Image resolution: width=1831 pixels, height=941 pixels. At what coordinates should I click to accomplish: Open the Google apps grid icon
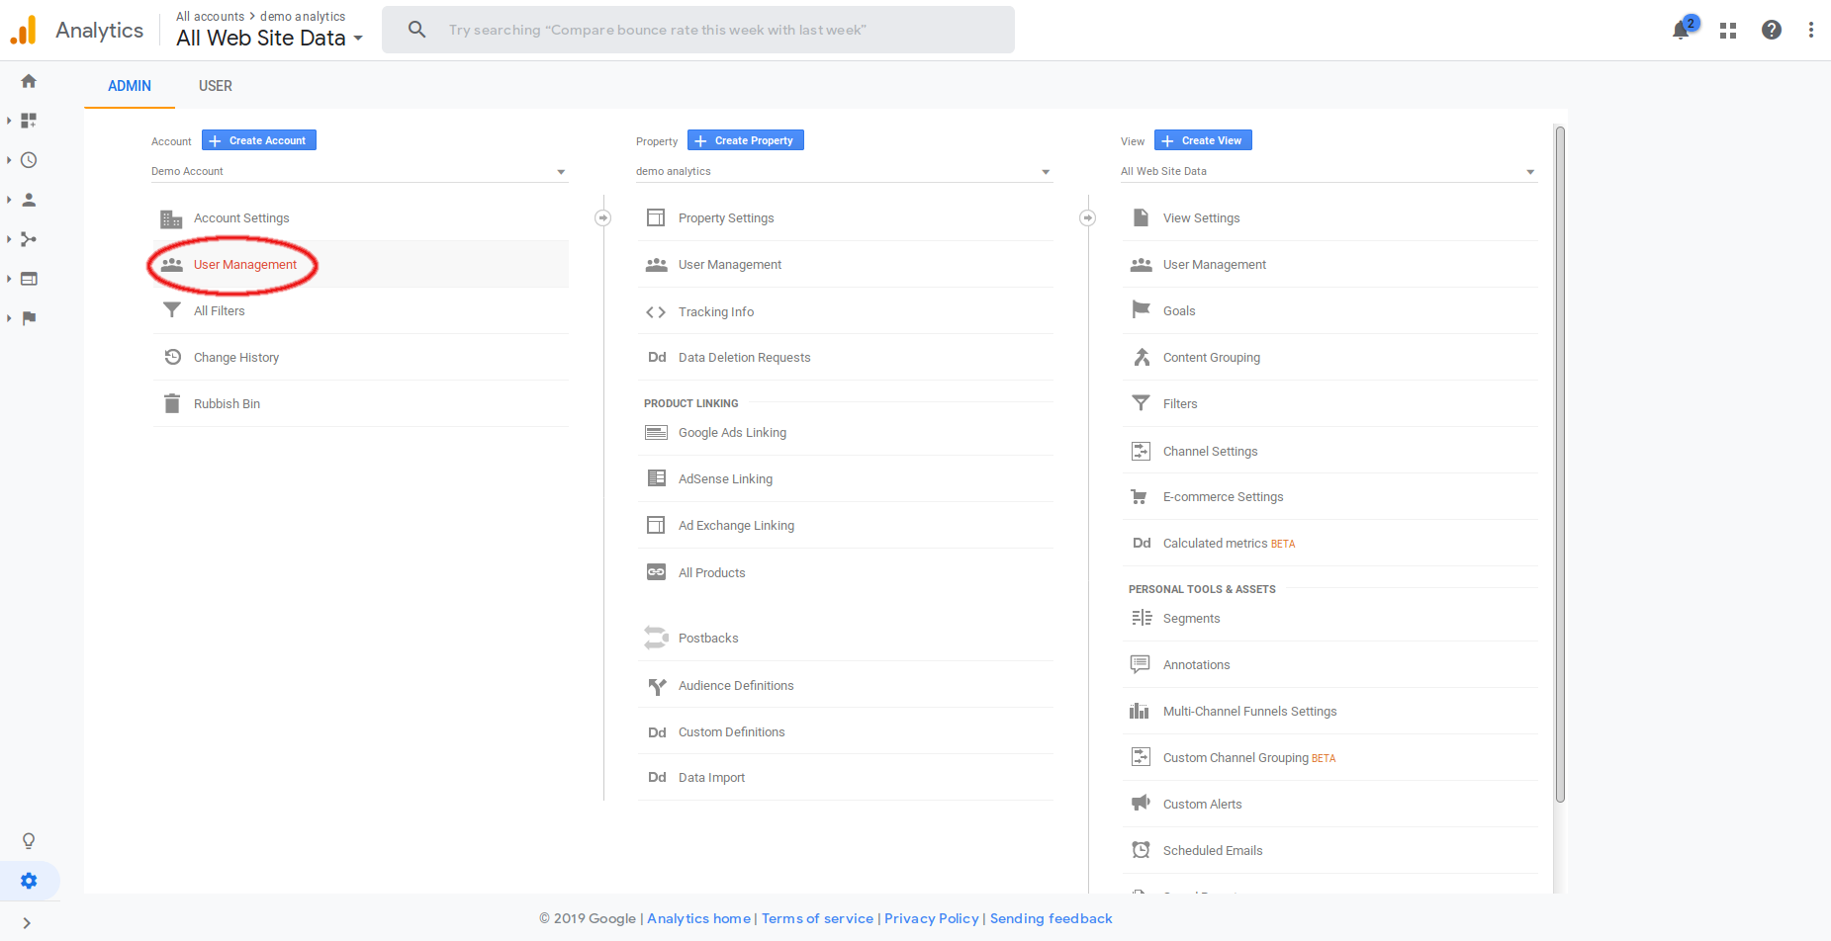1727,30
